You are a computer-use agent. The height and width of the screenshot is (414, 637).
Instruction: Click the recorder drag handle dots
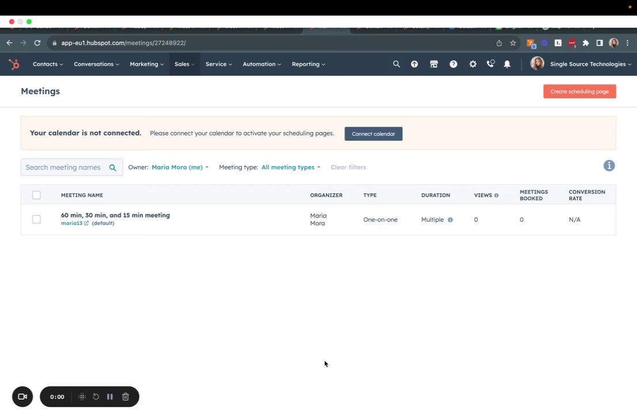click(82, 397)
